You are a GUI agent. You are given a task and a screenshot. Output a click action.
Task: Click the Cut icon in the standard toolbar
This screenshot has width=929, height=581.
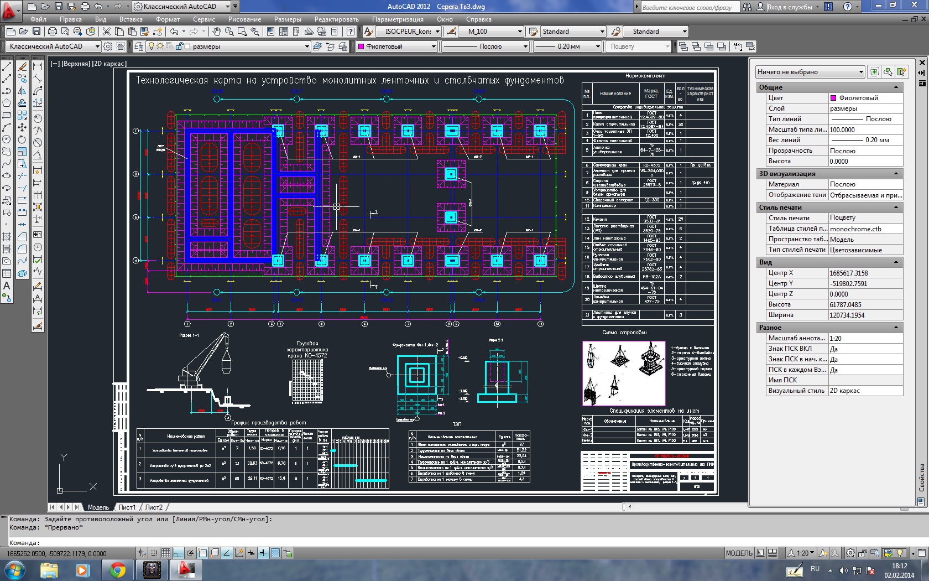point(107,32)
